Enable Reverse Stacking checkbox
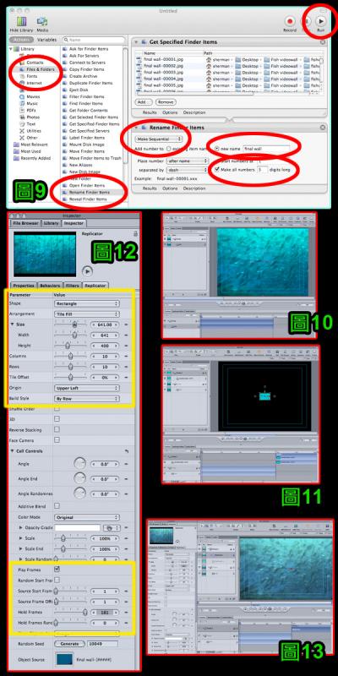The width and height of the screenshot is (338, 676). pyautogui.click(x=57, y=429)
